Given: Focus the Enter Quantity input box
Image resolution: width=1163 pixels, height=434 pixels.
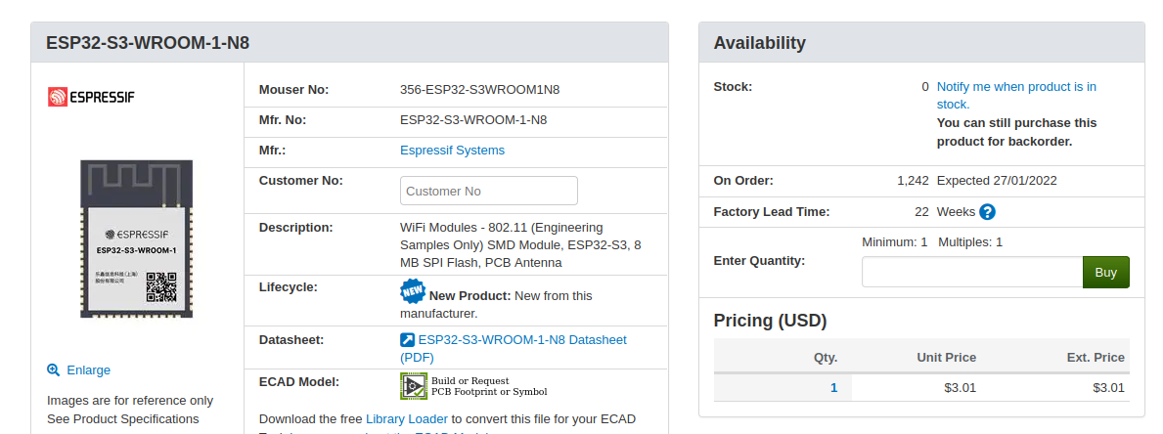Looking at the screenshot, I should [972, 272].
